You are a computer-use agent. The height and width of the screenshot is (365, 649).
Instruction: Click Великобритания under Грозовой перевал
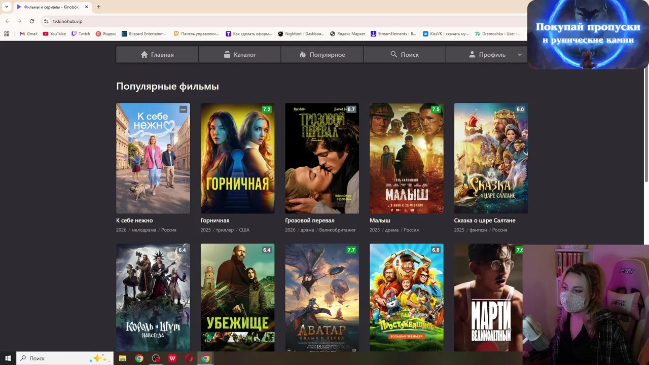coord(337,230)
